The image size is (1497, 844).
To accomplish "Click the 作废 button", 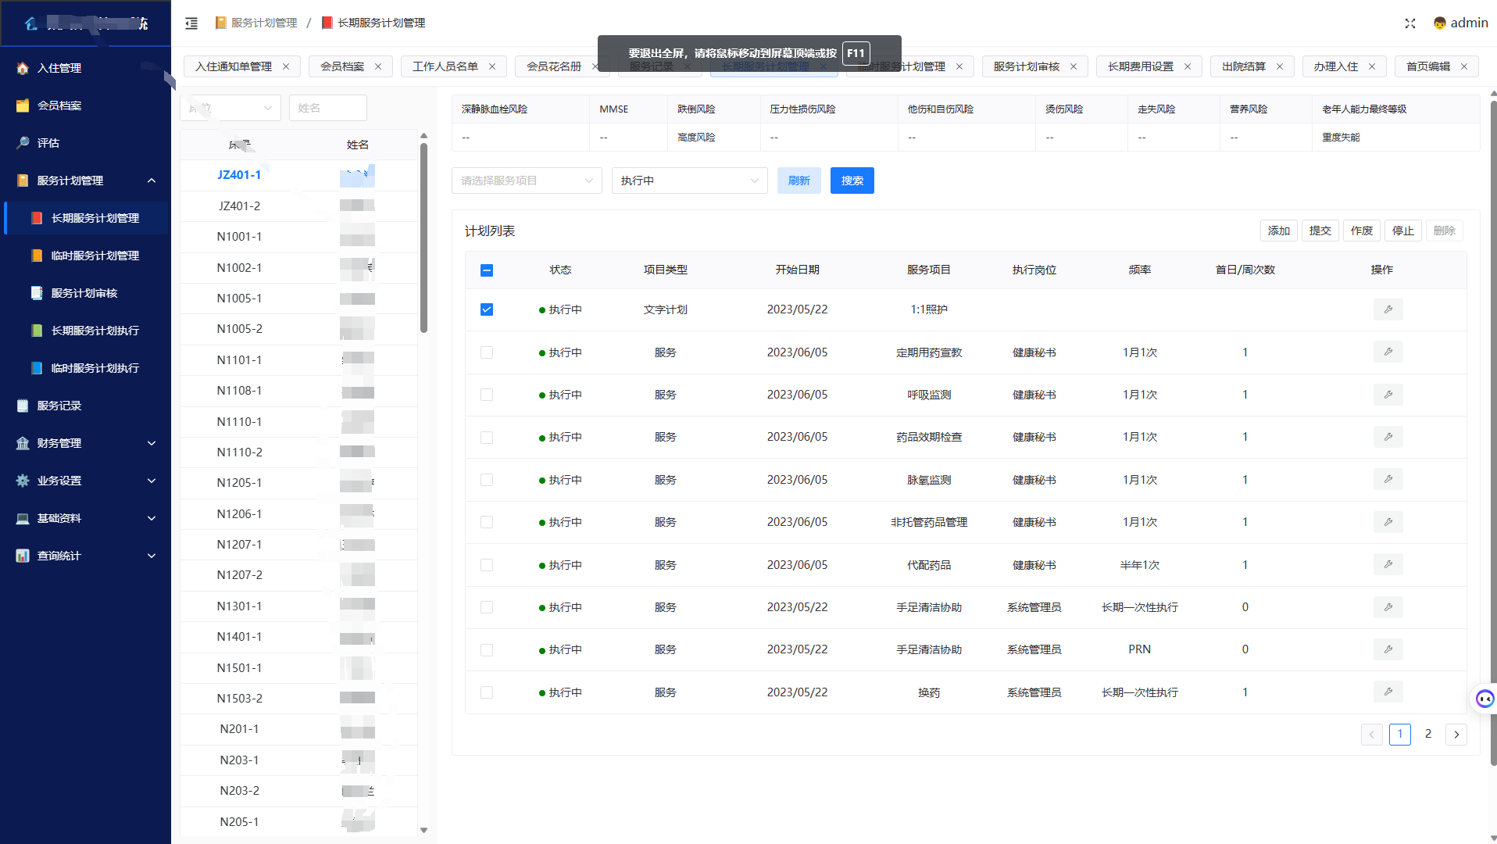I will (x=1361, y=231).
